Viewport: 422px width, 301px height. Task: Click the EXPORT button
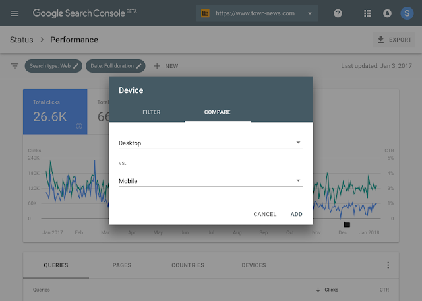tap(394, 40)
